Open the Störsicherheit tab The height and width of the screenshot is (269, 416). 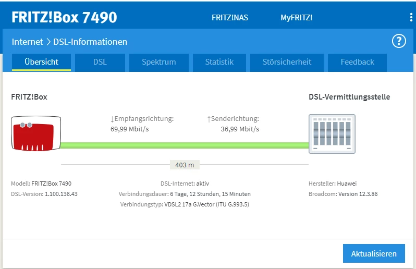pyautogui.click(x=287, y=63)
